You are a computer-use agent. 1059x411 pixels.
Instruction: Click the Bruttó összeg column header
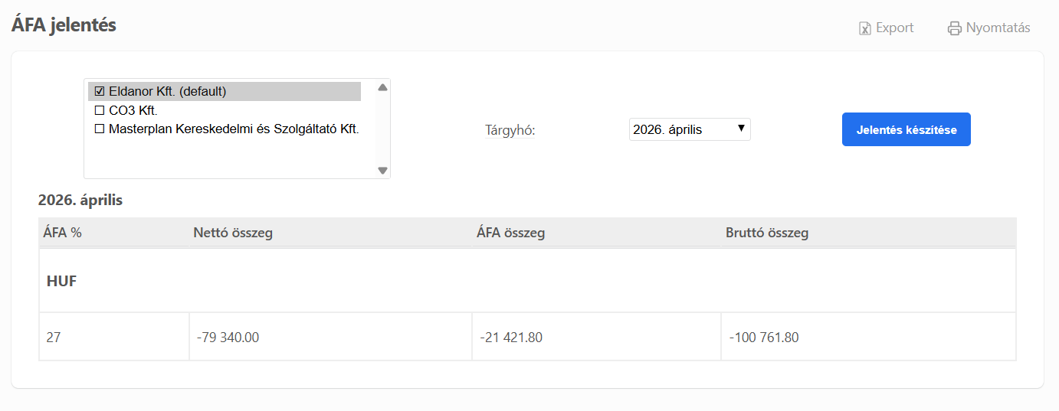tap(766, 233)
